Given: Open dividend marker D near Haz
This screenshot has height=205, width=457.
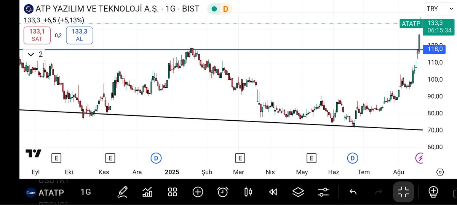Looking at the screenshot, I should 353,158.
